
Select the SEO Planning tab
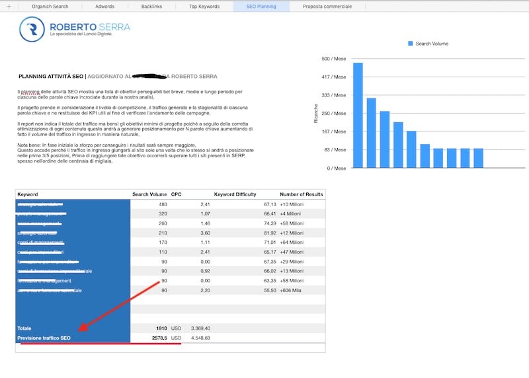[261, 7]
